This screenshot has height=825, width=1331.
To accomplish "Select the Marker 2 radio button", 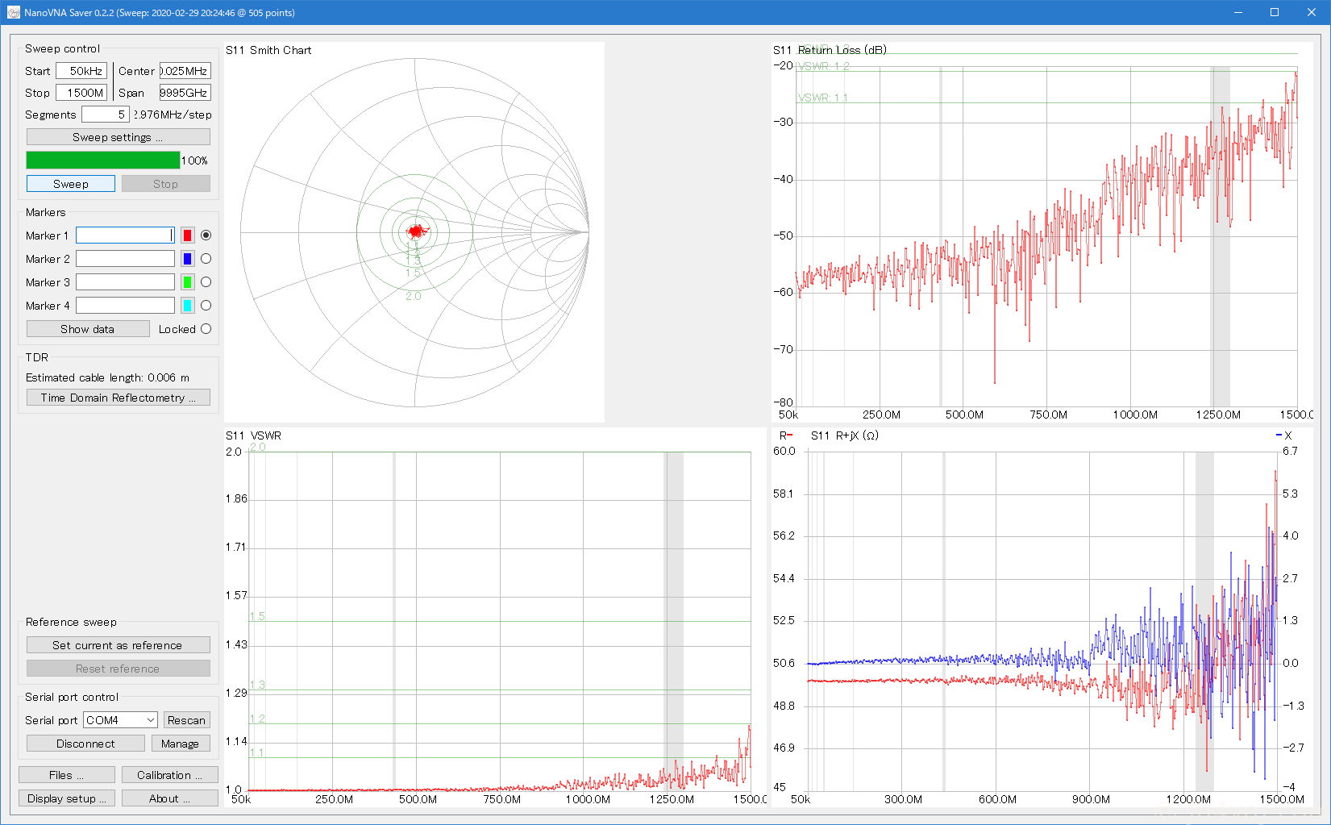I will (x=206, y=259).
